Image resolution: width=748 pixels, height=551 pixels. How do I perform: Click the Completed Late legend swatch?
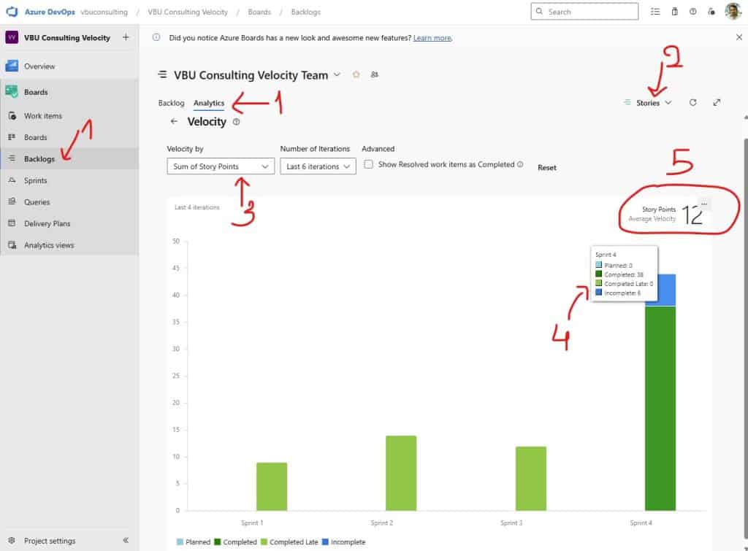(264, 542)
